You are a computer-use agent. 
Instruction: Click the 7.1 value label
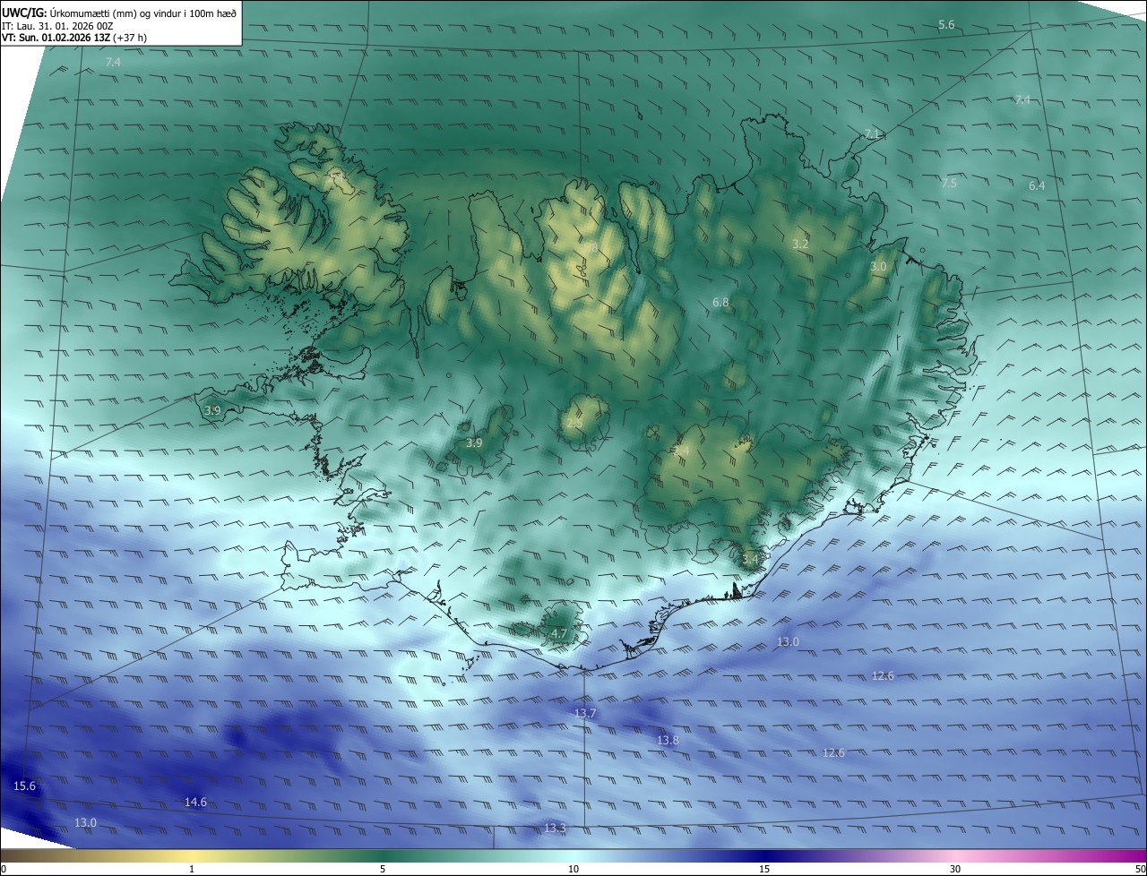[873, 133]
